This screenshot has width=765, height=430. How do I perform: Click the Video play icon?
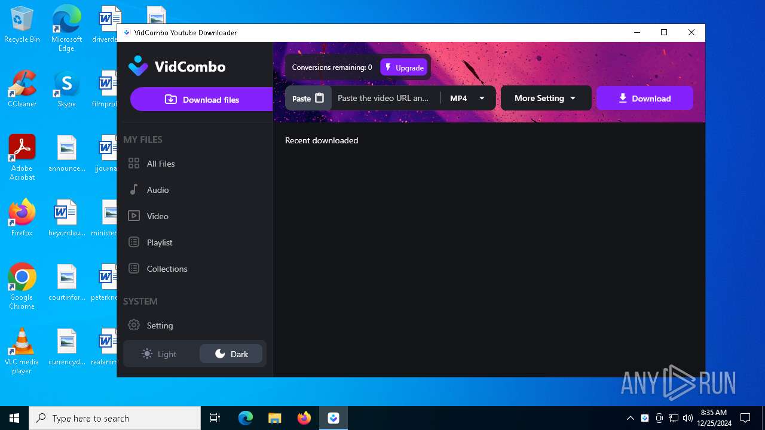(x=134, y=216)
